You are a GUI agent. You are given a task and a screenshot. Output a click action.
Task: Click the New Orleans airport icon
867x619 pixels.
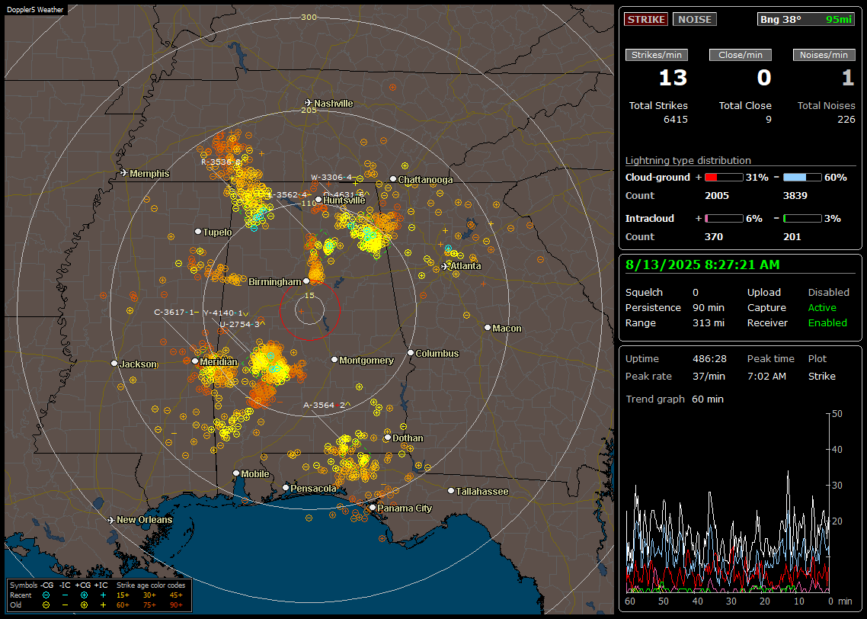click(x=111, y=520)
